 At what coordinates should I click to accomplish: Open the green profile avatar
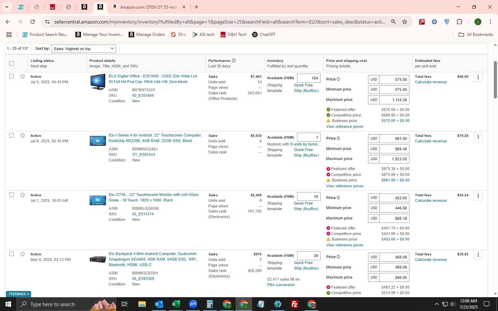point(478,22)
